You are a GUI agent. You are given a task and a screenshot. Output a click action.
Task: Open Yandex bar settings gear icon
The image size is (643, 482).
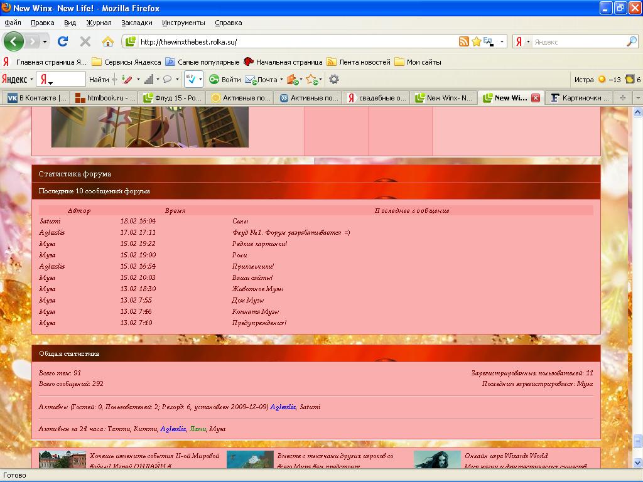click(x=334, y=80)
